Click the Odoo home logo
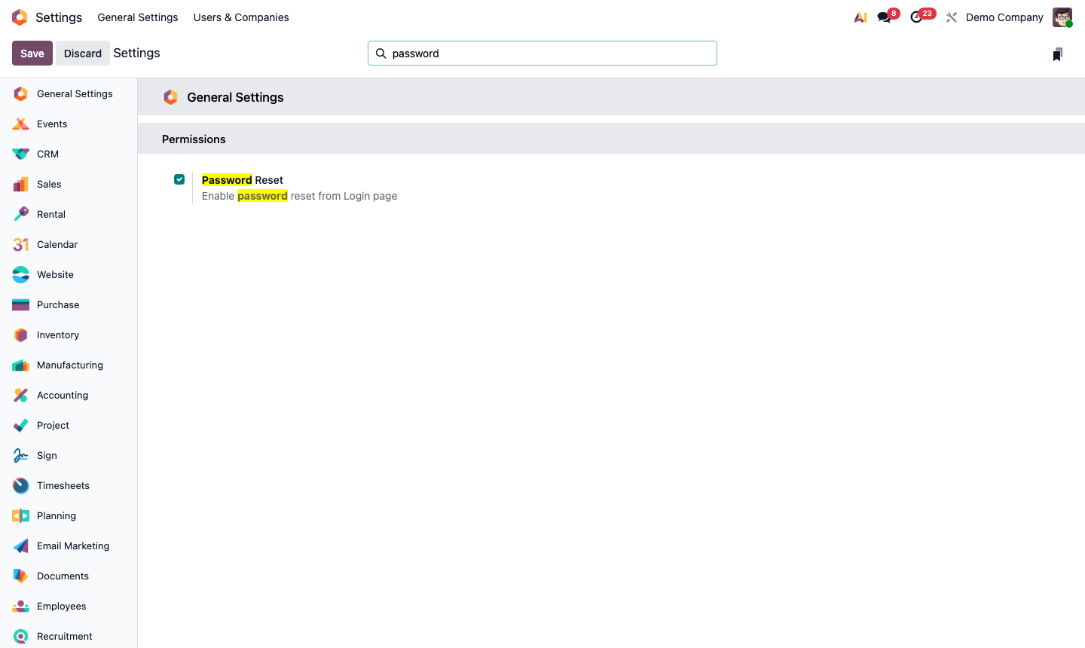 point(19,17)
